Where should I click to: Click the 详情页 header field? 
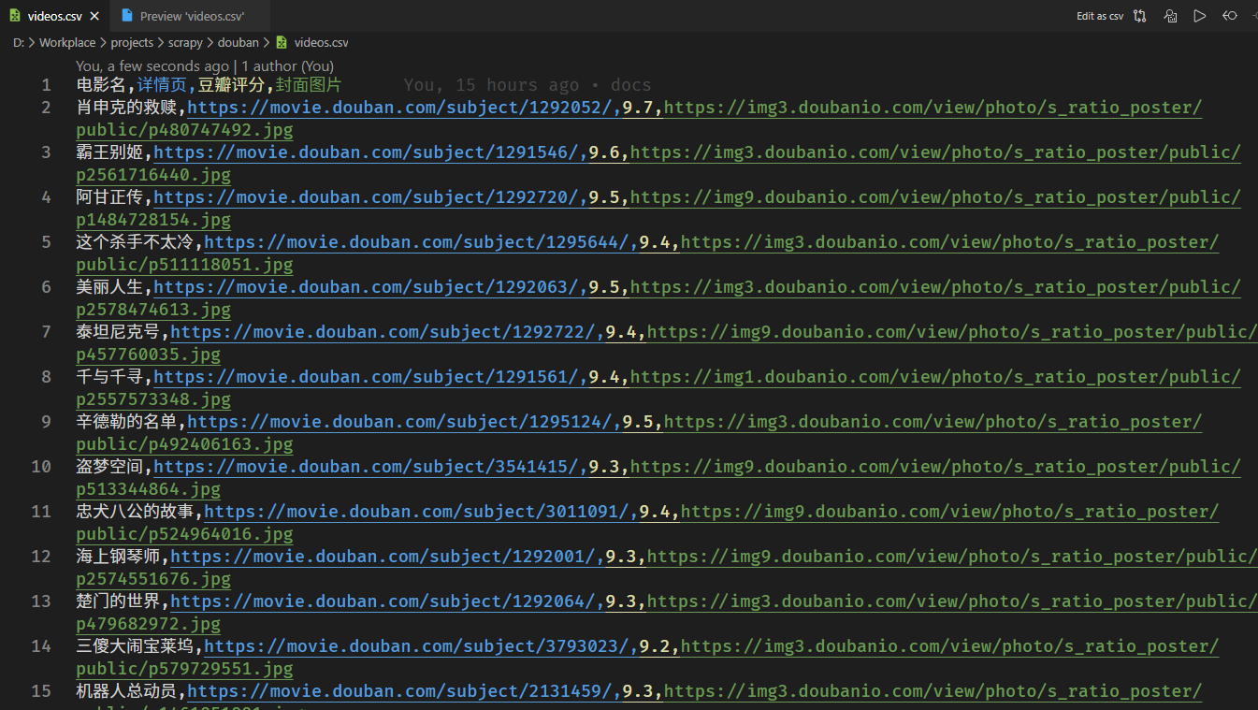[x=161, y=85]
